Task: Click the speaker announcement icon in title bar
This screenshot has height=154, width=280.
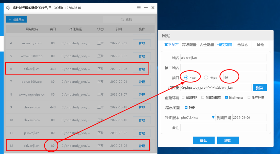Action: tap(8, 8)
